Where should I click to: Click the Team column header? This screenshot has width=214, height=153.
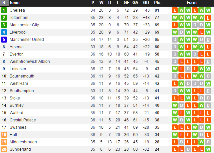15,3
